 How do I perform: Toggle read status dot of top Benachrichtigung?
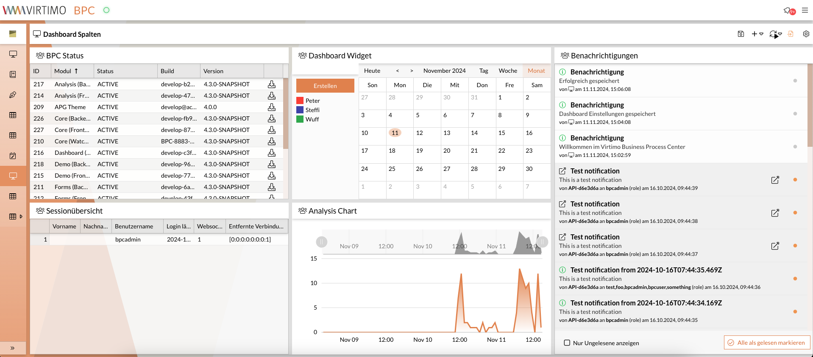pos(795,80)
